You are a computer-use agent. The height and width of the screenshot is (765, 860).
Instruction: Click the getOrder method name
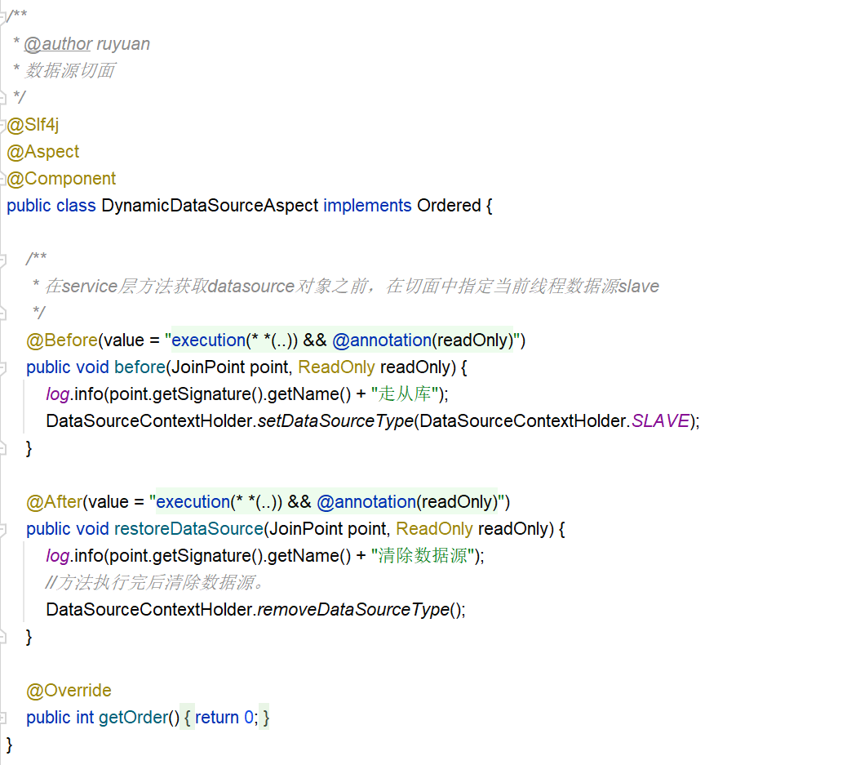click(x=133, y=718)
